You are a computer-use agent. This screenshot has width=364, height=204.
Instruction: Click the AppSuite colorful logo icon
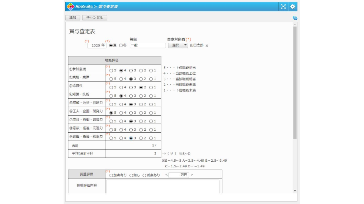(71, 6)
